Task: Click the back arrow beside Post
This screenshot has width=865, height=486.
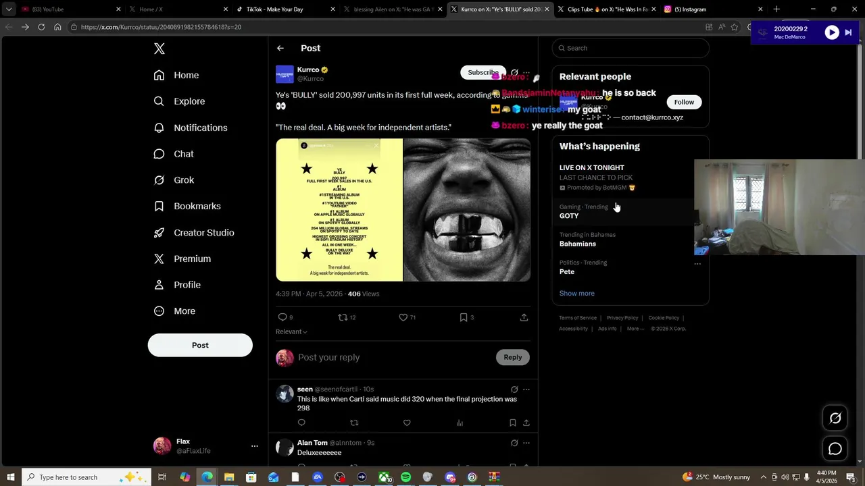Action: coord(280,48)
